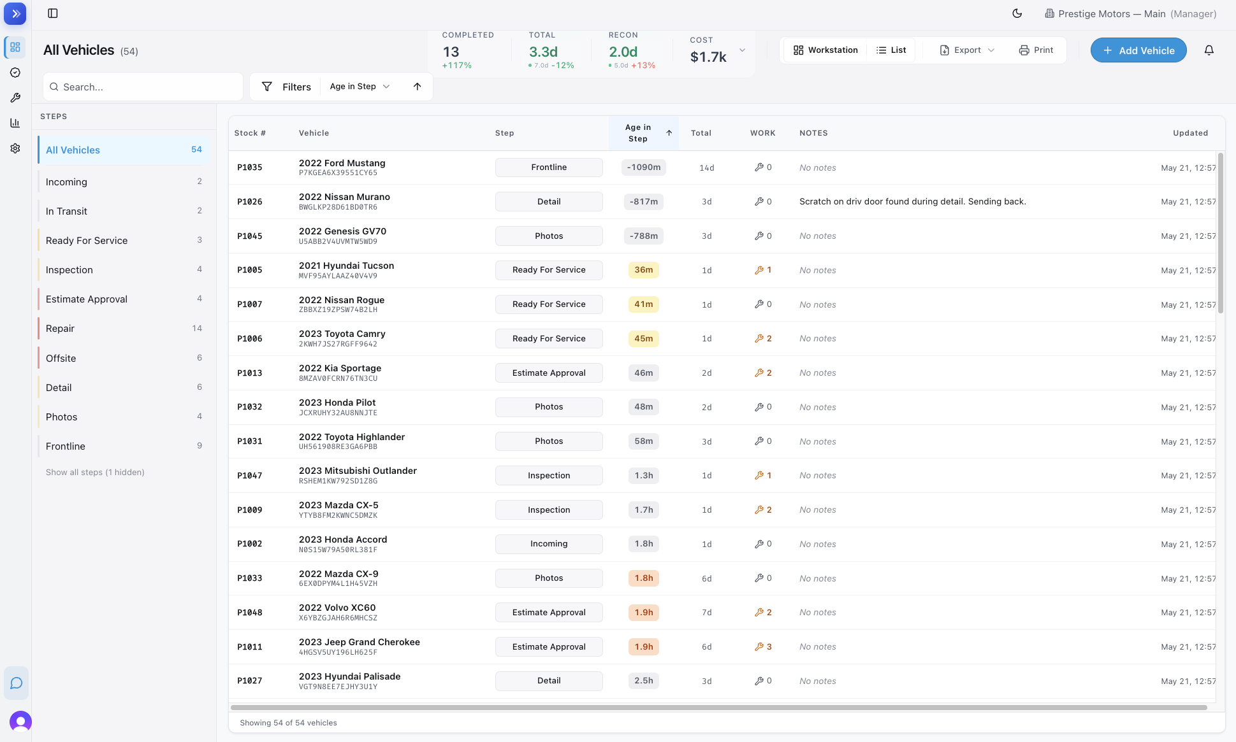Open the user avatar profile icon
1236x742 pixels.
click(x=20, y=722)
